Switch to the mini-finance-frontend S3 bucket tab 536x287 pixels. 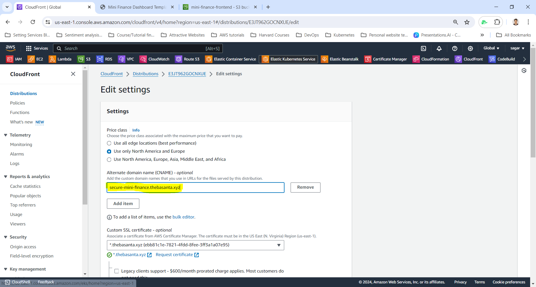point(220,7)
